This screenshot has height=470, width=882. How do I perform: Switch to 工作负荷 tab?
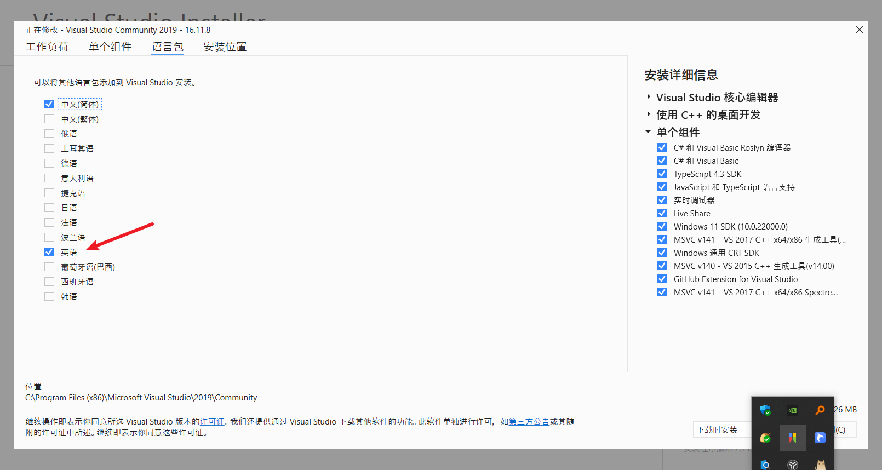(47, 47)
